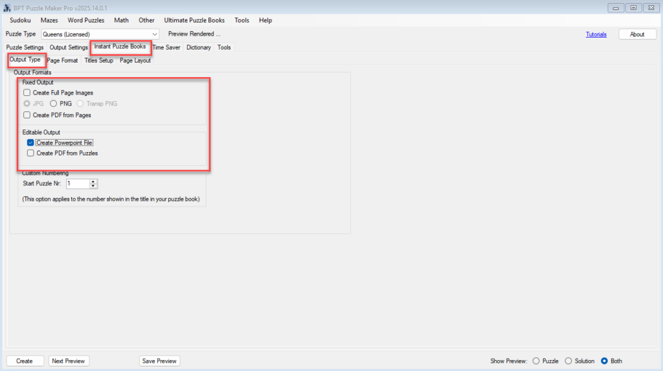This screenshot has width=663, height=371.
Task: Enable Create PDF from Puzzles
Action: tap(30, 153)
